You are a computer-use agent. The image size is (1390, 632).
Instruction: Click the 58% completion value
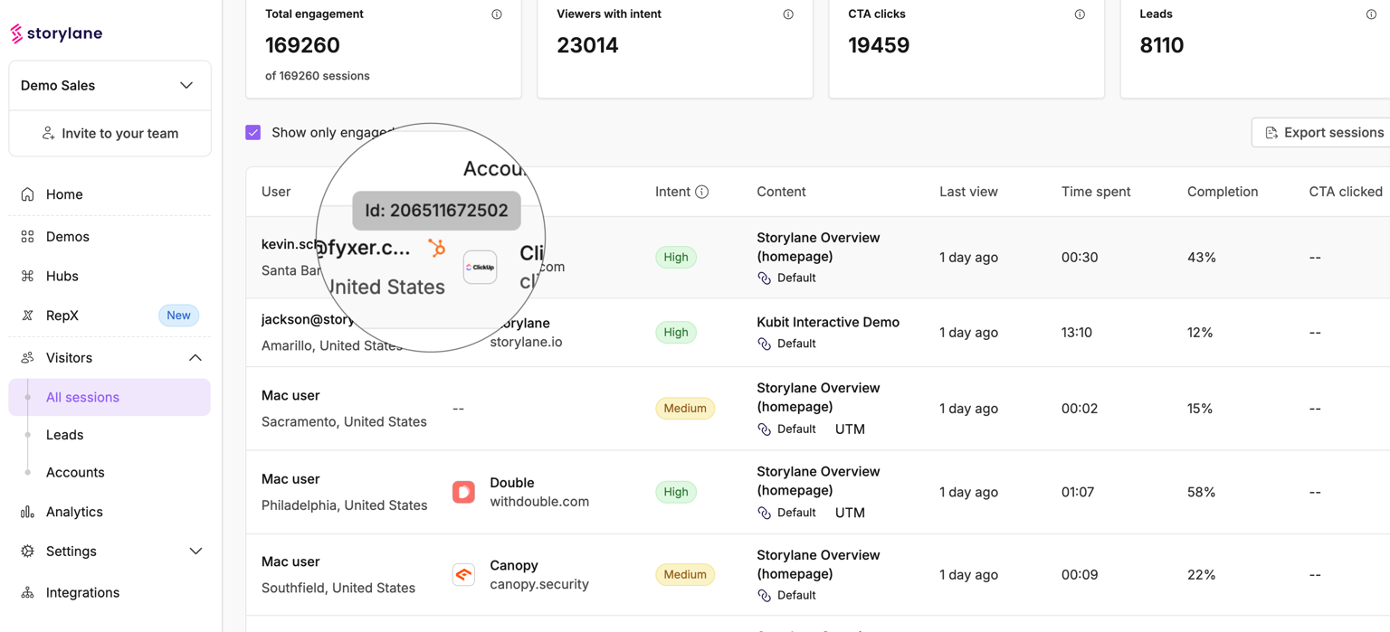[x=1202, y=492]
